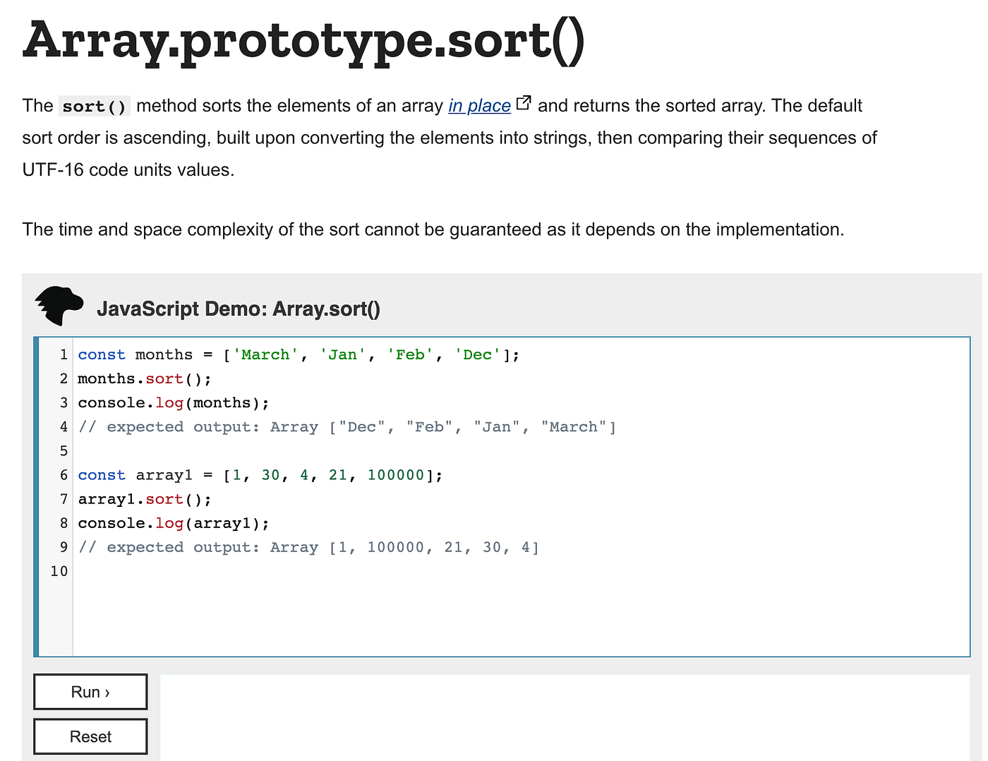Click the 'array1.sort();' code line
The height and width of the screenshot is (761, 988).
145,499
